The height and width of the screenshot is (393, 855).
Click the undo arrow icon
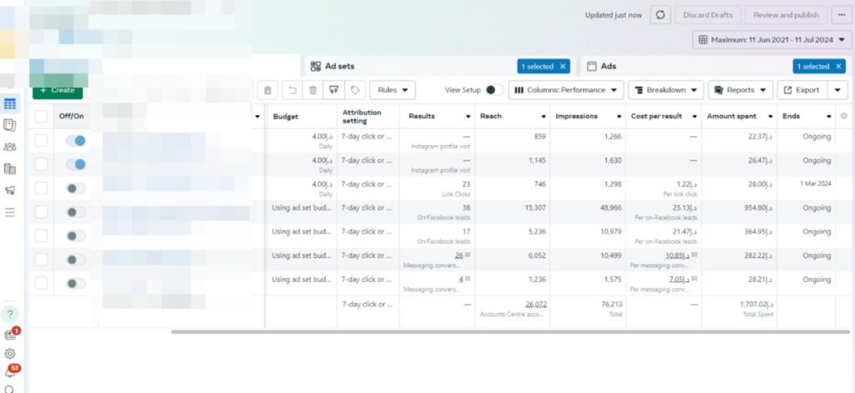292,90
